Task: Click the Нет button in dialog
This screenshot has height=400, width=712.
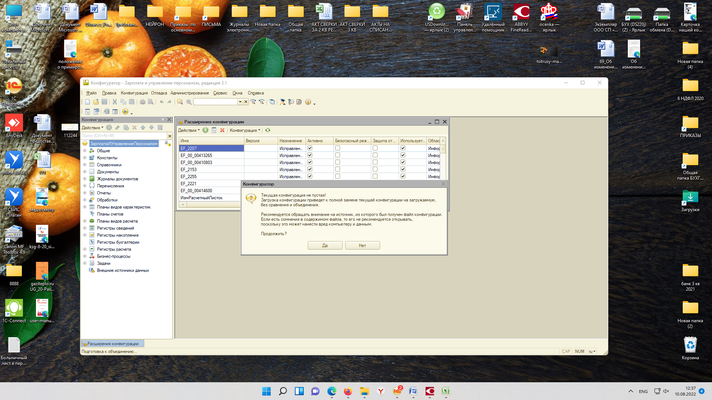Action: tap(362, 246)
